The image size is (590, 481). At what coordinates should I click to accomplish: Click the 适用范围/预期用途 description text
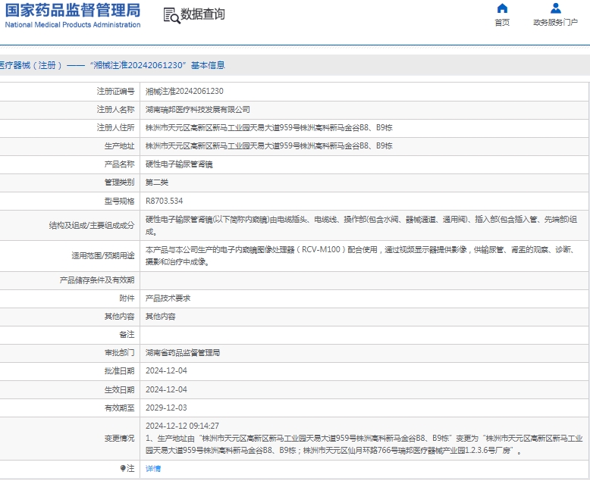[x=359, y=255]
